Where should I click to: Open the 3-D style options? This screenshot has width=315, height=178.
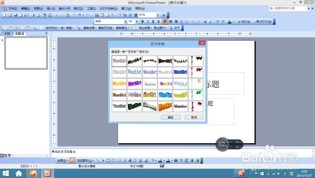click(x=197, y=160)
